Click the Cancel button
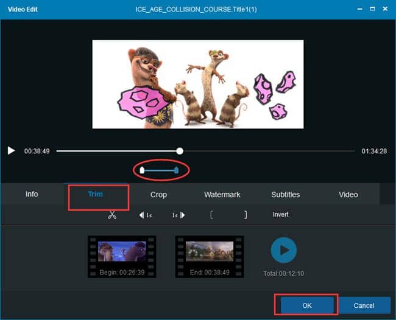 364,305
